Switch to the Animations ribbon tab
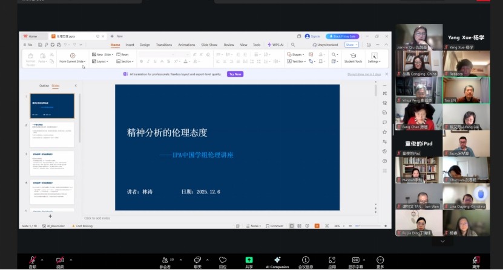The height and width of the screenshot is (270, 503). coord(186,45)
